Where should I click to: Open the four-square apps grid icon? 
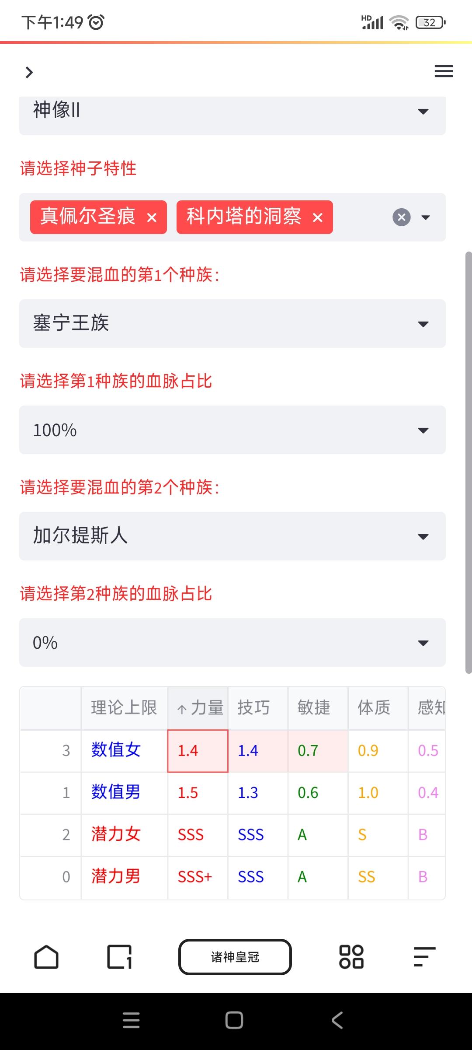pyautogui.click(x=351, y=957)
